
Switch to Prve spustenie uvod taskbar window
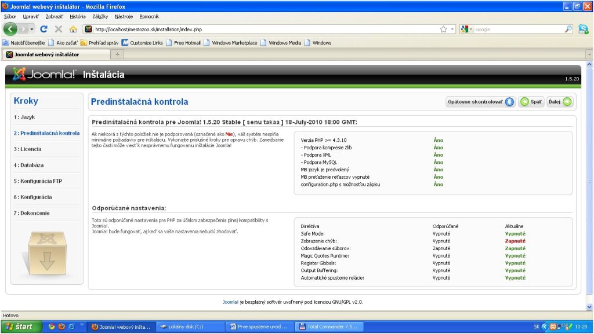pos(260,326)
